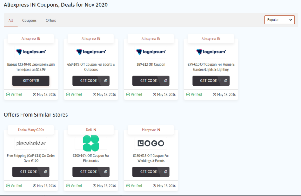The width and height of the screenshot is (301, 196).
Task: Click Verified check icon on Dell card
Action: [68, 186]
